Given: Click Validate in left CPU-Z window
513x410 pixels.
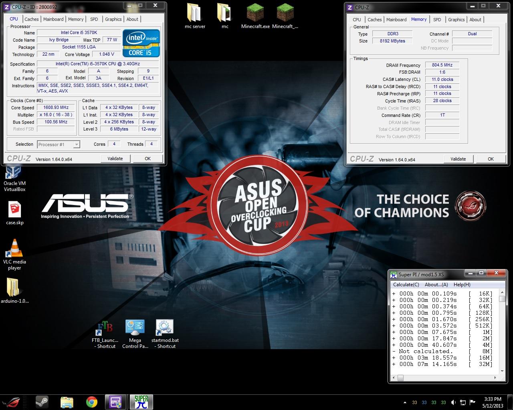Looking at the screenshot, I should coord(115,159).
